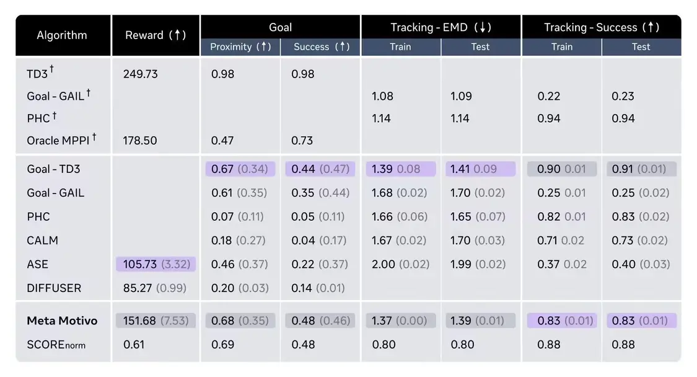Click the Tracking - Success group header
697x377 pixels.
click(x=601, y=27)
